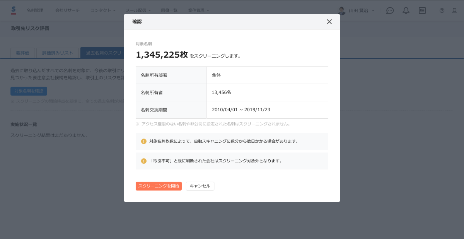This screenshot has height=239, width=464.
Task: Expand the 案件管理 dropdown menu
Action: 198,10
